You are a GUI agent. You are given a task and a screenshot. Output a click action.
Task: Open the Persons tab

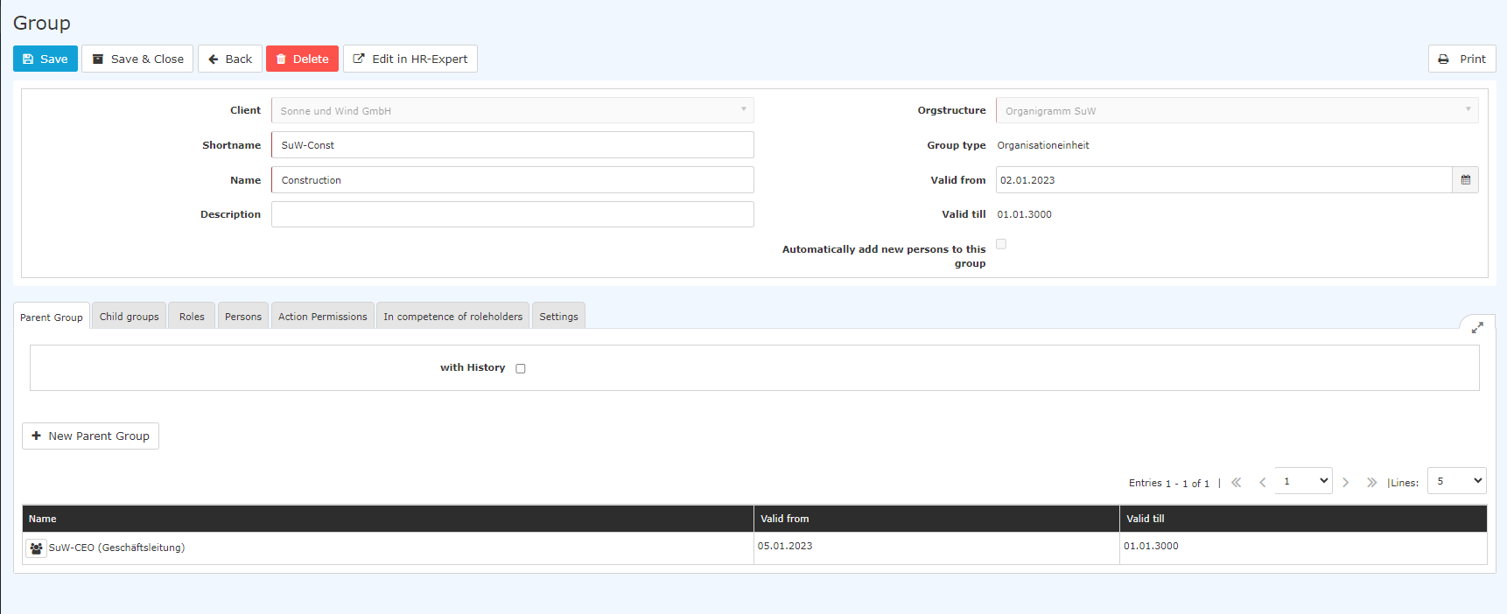pos(243,316)
